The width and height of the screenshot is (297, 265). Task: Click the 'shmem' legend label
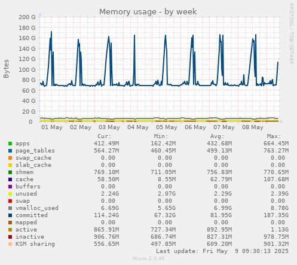coord(25,172)
